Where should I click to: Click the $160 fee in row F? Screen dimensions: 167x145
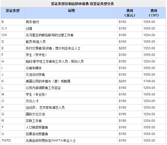pos(130,55)
